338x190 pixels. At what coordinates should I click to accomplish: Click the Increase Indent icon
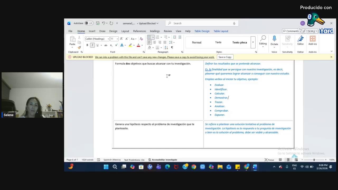pyautogui.click(x=180, y=37)
